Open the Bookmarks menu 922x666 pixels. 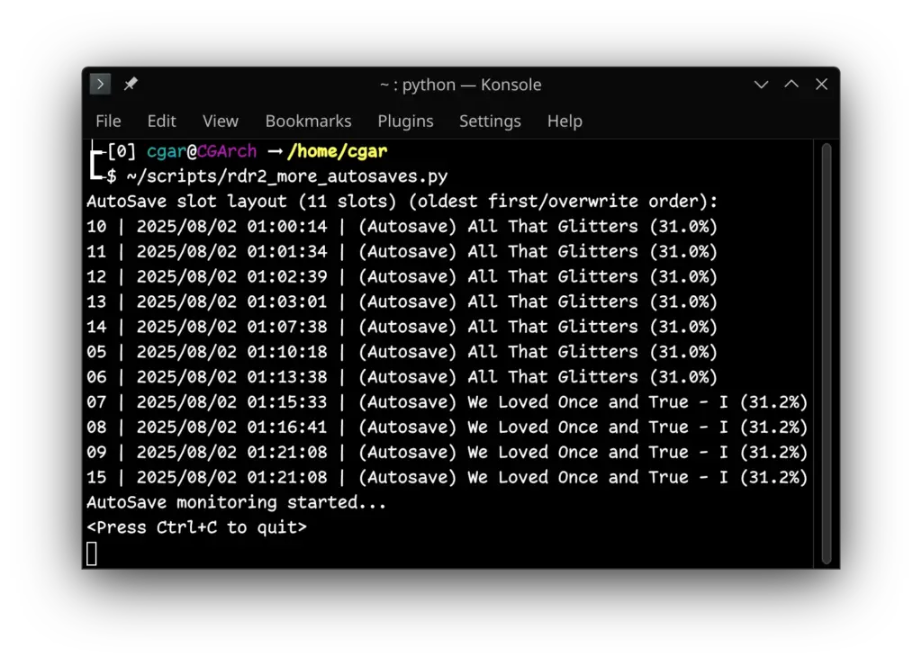308,121
